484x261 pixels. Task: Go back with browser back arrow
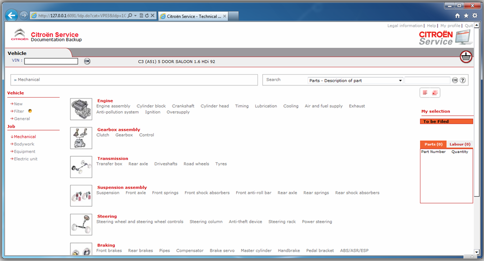12,15
